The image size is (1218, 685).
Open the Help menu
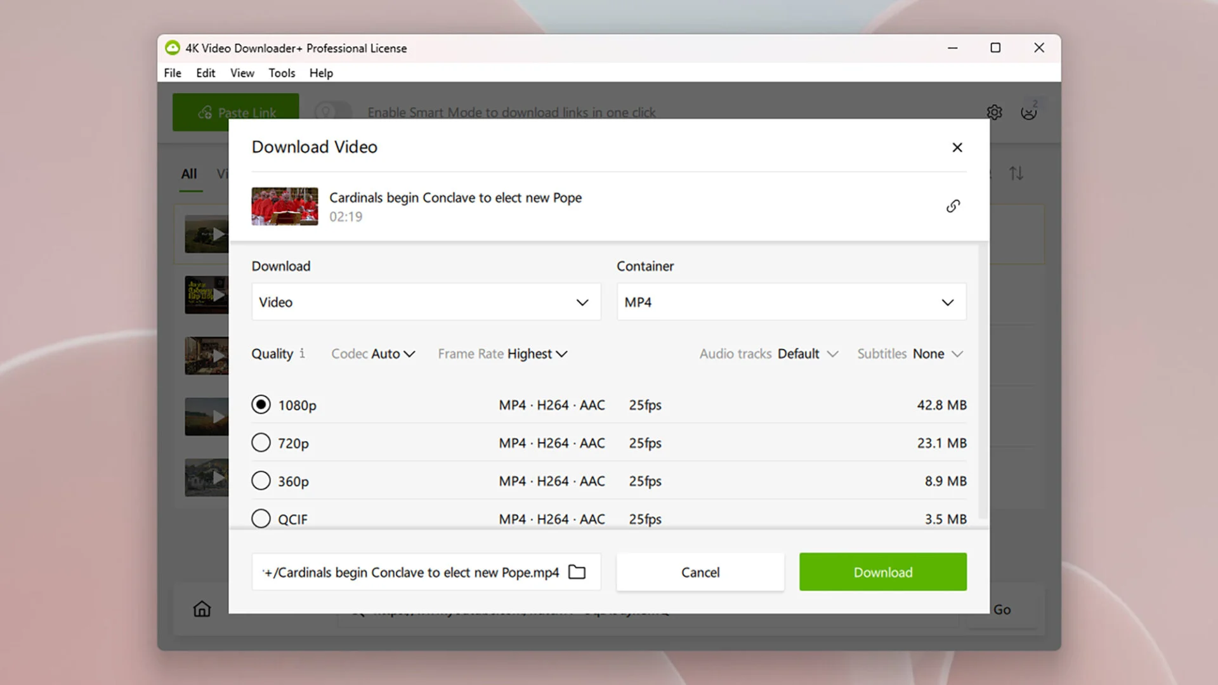click(321, 73)
